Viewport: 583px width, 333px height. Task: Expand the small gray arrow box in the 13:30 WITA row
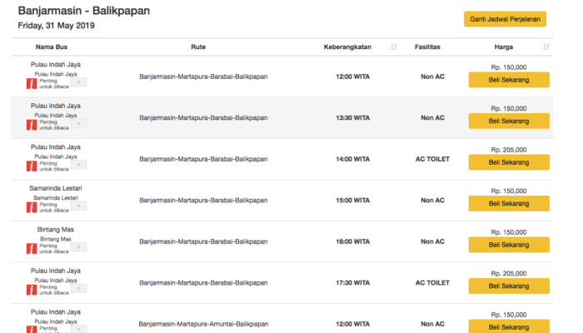coord(79,123)
